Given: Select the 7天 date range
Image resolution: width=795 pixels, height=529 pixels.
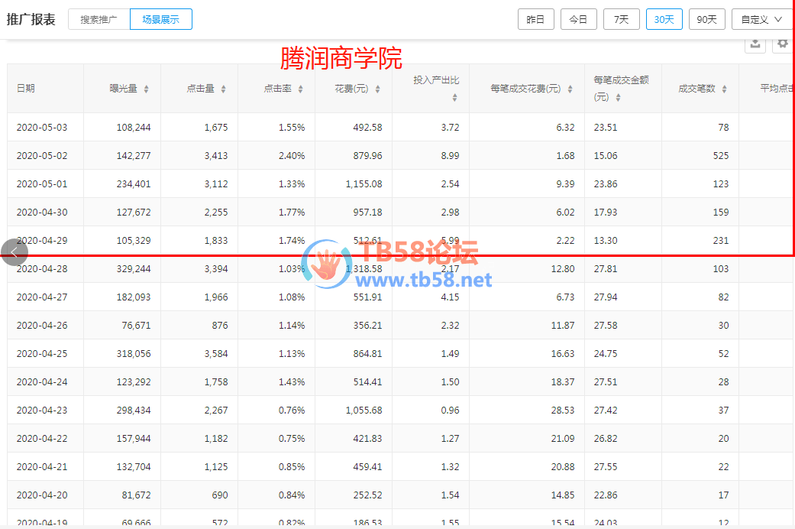Looking at the screenshot, I should pos(621,19).
